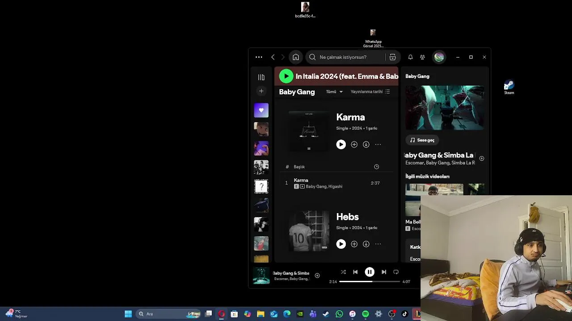Screen dimensions: 572x321
Task: Open notifications bell in Spotify
Action: coord(410,57)
